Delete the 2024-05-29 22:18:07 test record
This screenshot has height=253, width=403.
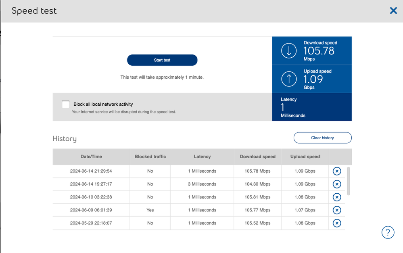pos(336,223)
